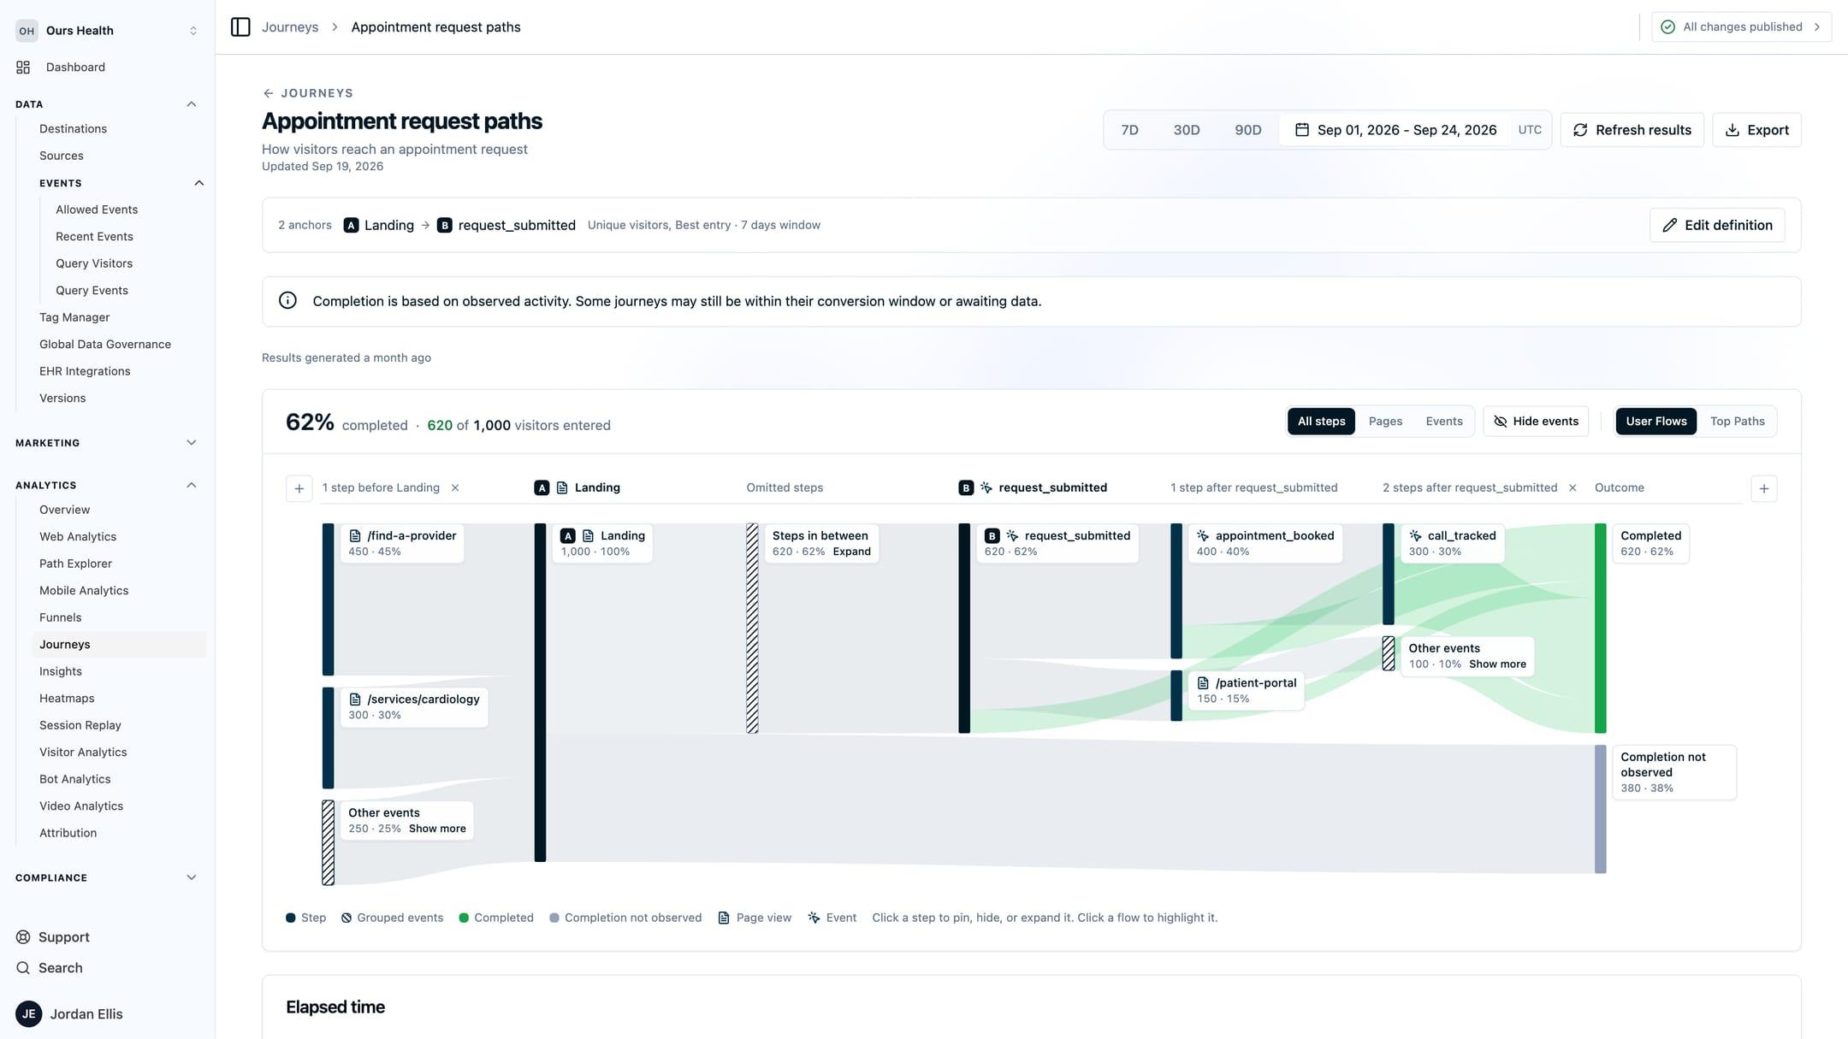
Task: Collapse the EVENTS subsection chevron
Action: pos(199,183)
